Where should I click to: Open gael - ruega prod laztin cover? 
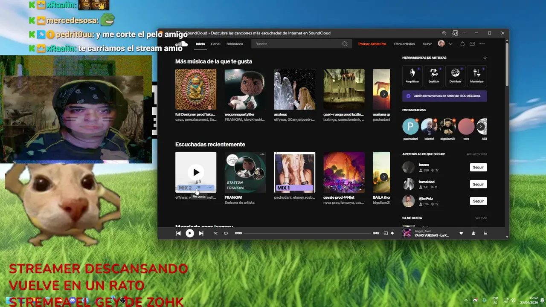coord(344,90)
